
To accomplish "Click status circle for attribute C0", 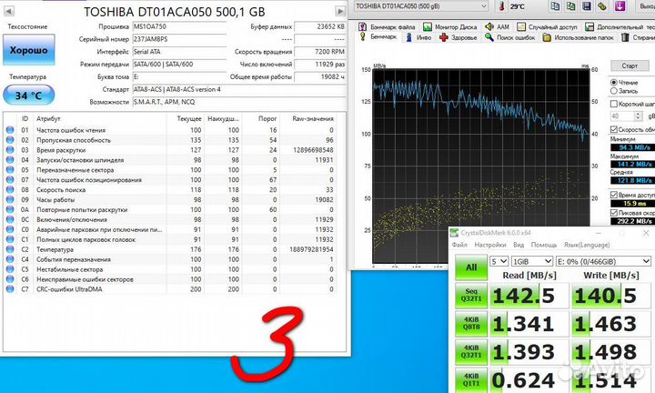I will coord(10,229).
